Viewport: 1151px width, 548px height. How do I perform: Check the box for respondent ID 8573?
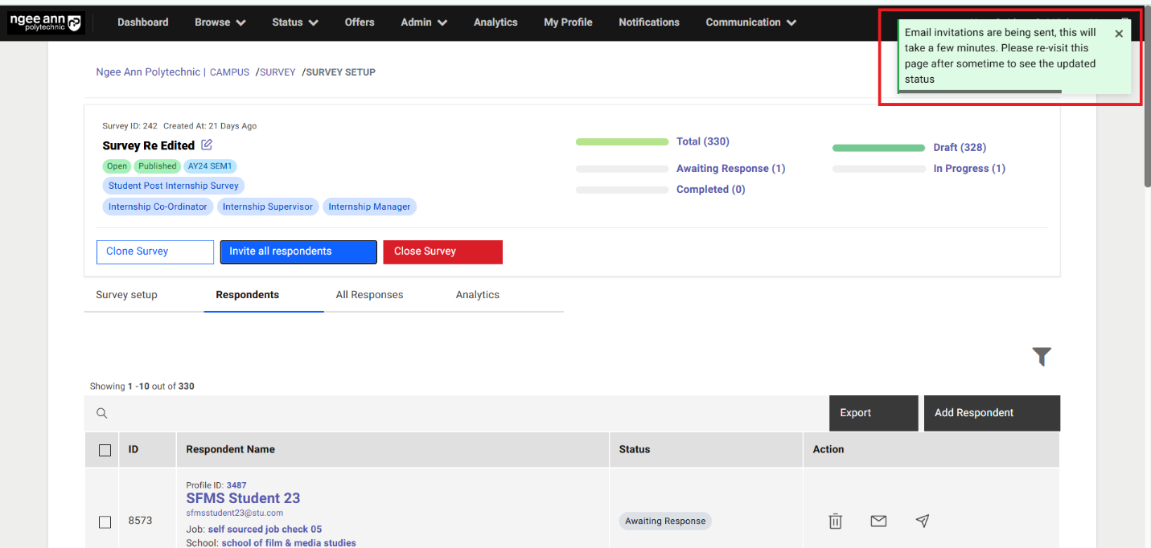coord(105,522)
